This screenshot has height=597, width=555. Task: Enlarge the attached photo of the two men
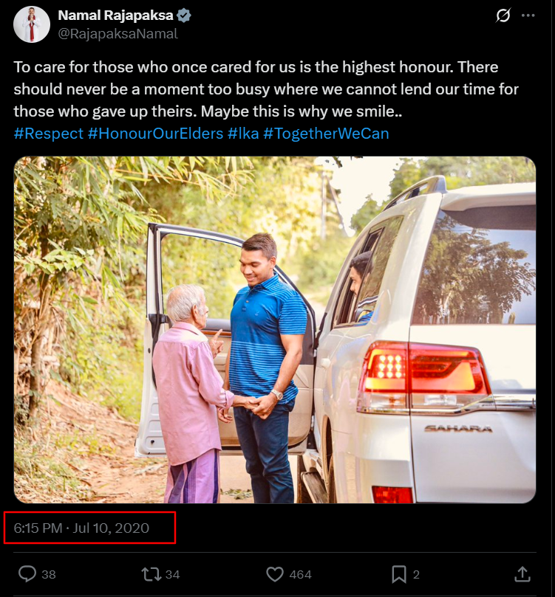click(x=275, y=329)
